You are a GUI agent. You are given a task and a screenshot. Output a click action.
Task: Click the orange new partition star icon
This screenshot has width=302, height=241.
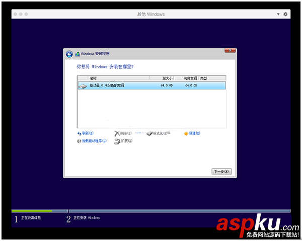tap(186, 134)
